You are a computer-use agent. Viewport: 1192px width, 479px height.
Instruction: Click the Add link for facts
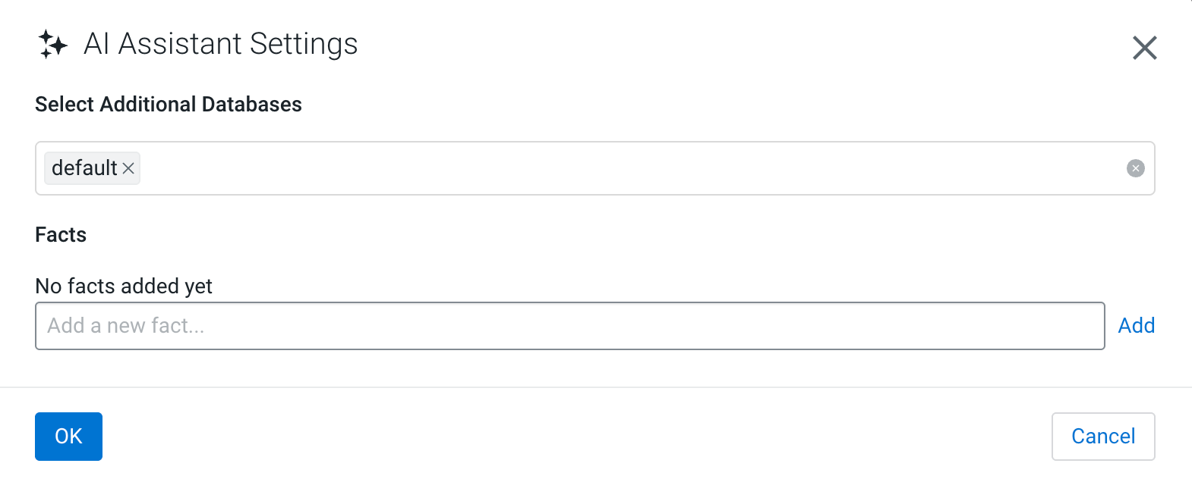1136,326
